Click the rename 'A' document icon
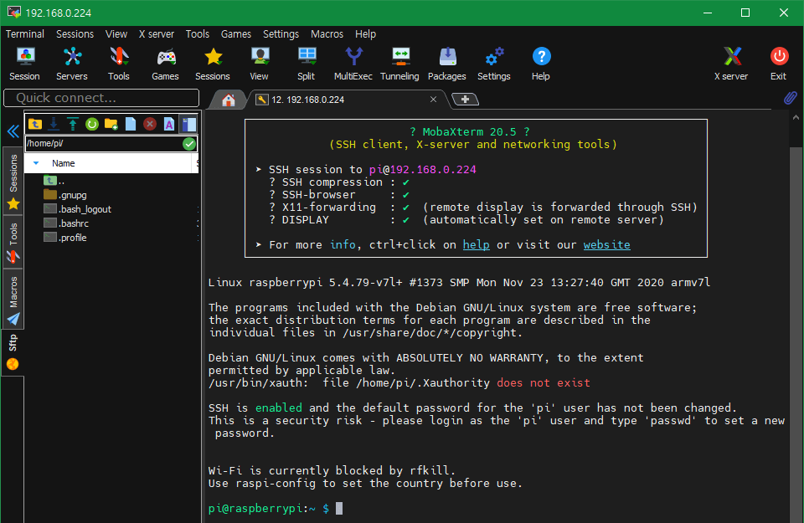Image resolution: width=804 pixels, height=523 pixels. [168, 124]
